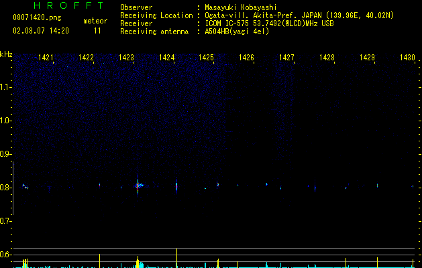Click the 1.0 frequency axis label
The height and width of the screenshot is (268, 422).
(x=5, y=121)
